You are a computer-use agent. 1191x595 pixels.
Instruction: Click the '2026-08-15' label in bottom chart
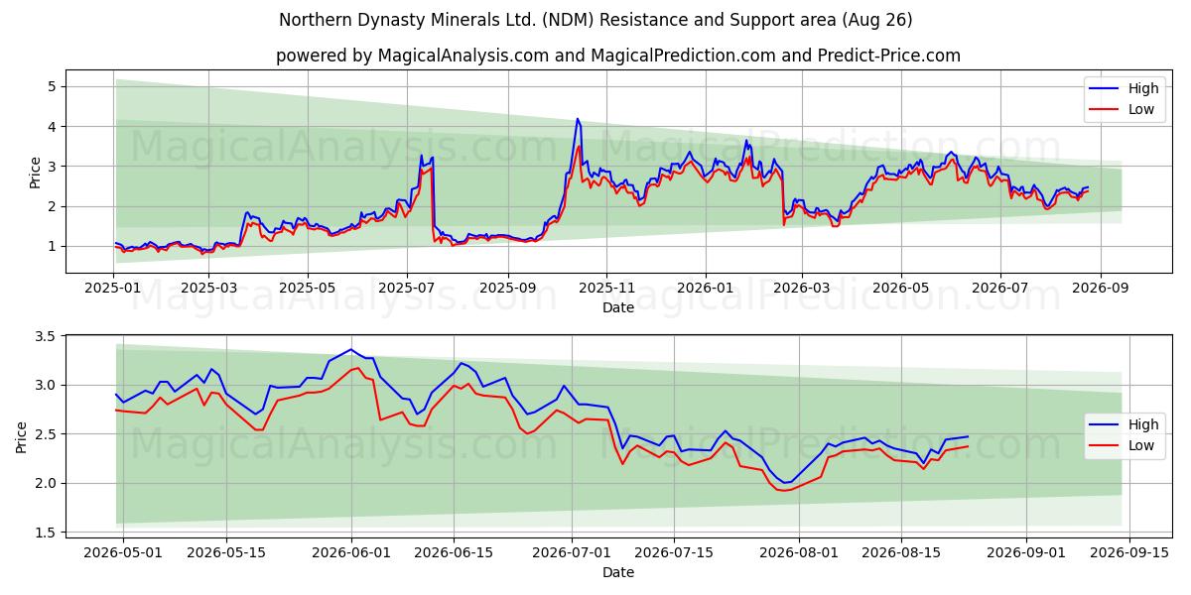[900, 552]
